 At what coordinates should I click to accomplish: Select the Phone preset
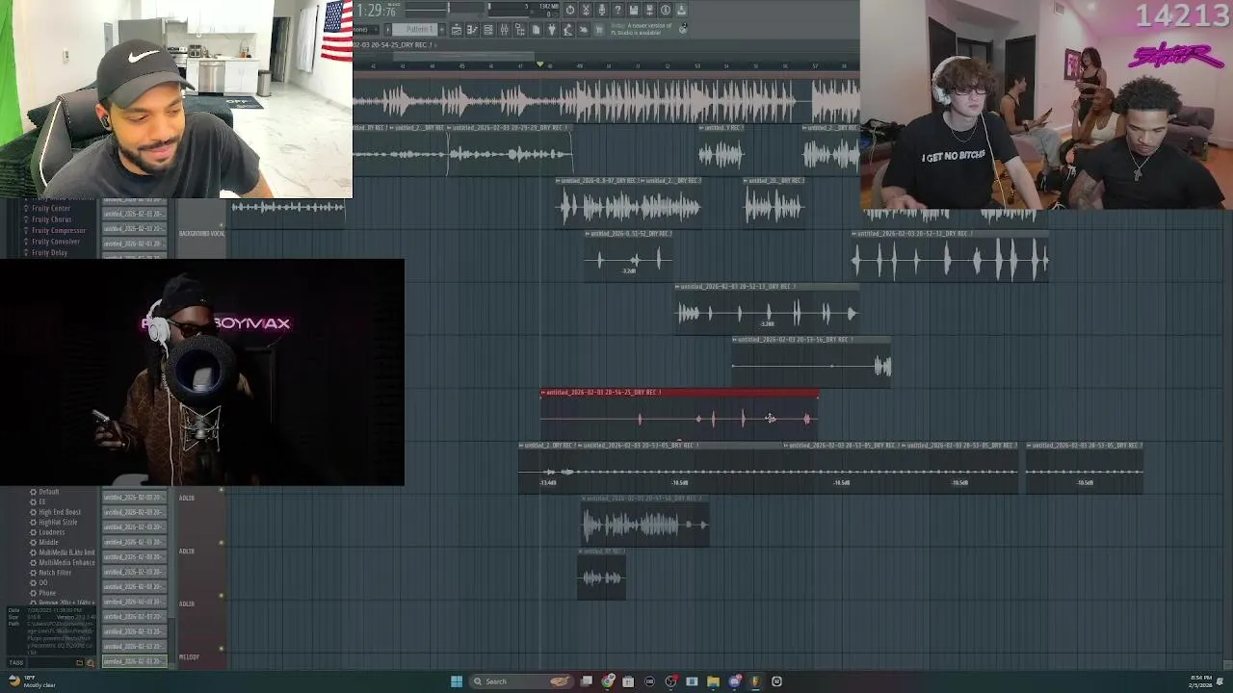47,593
